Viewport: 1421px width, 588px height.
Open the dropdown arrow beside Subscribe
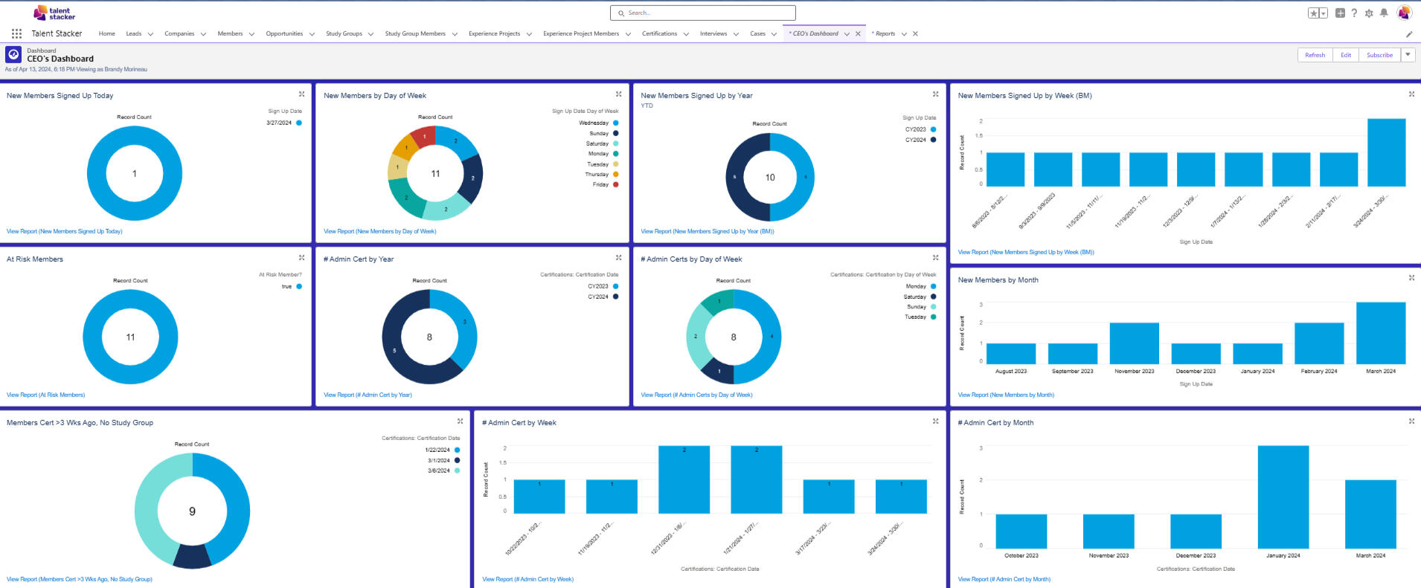[1408, 55]
